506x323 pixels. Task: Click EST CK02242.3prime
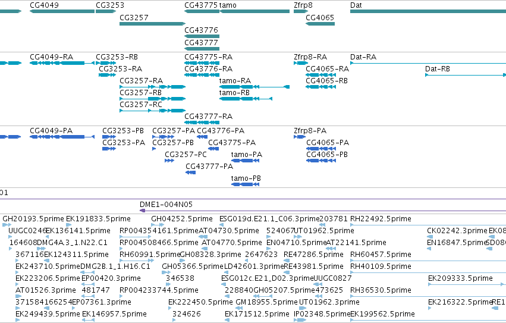[x=429, y=237]
